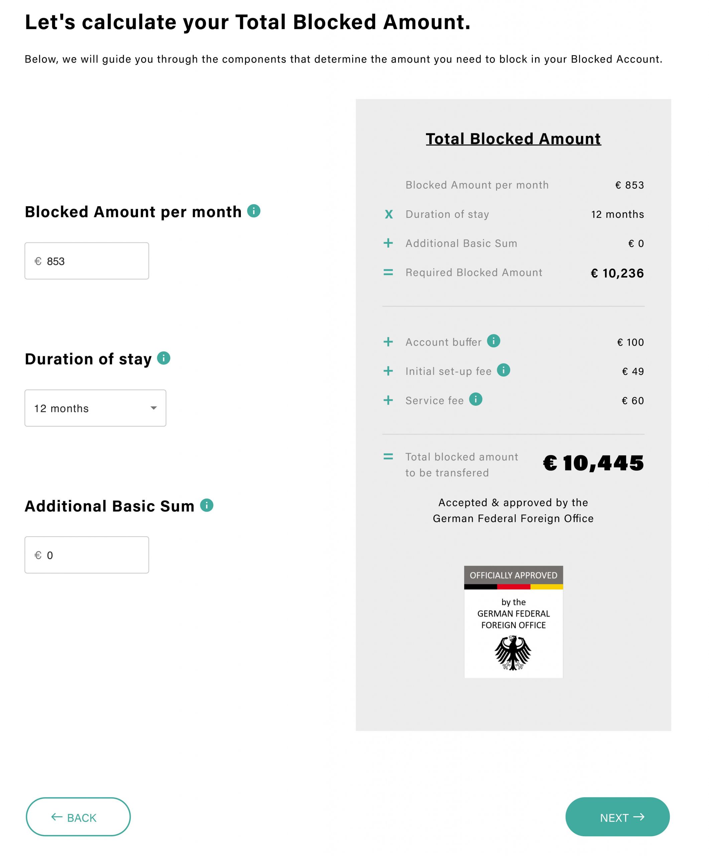Click plus sign beside Initial set-up fee
This screenshot has height=856, width=709.
388,371
